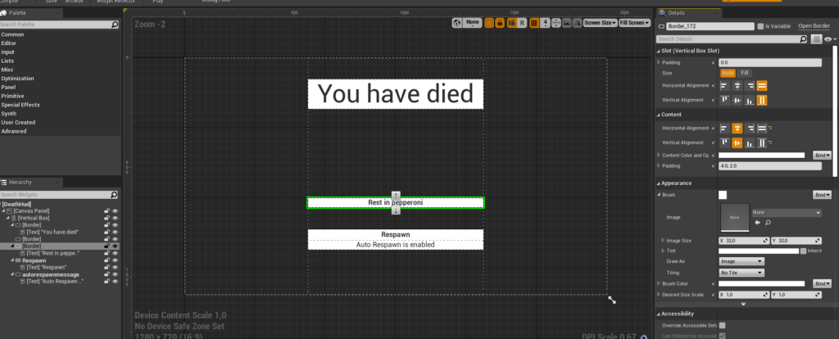Set slot vertical alignment to center
This screenshot has width=839, height=339.
pos(737,100)
